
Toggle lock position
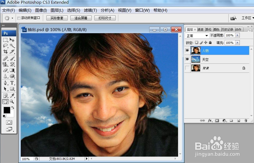coord(206,42)
